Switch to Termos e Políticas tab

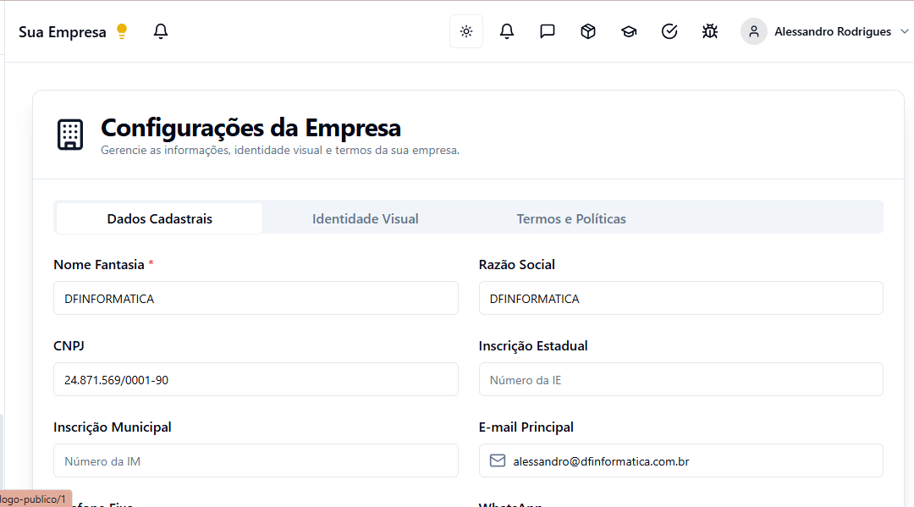pos(571,218)
